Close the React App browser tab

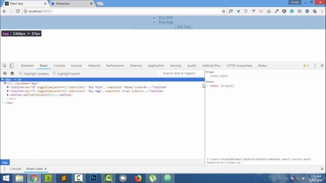(x=45, y=4)
